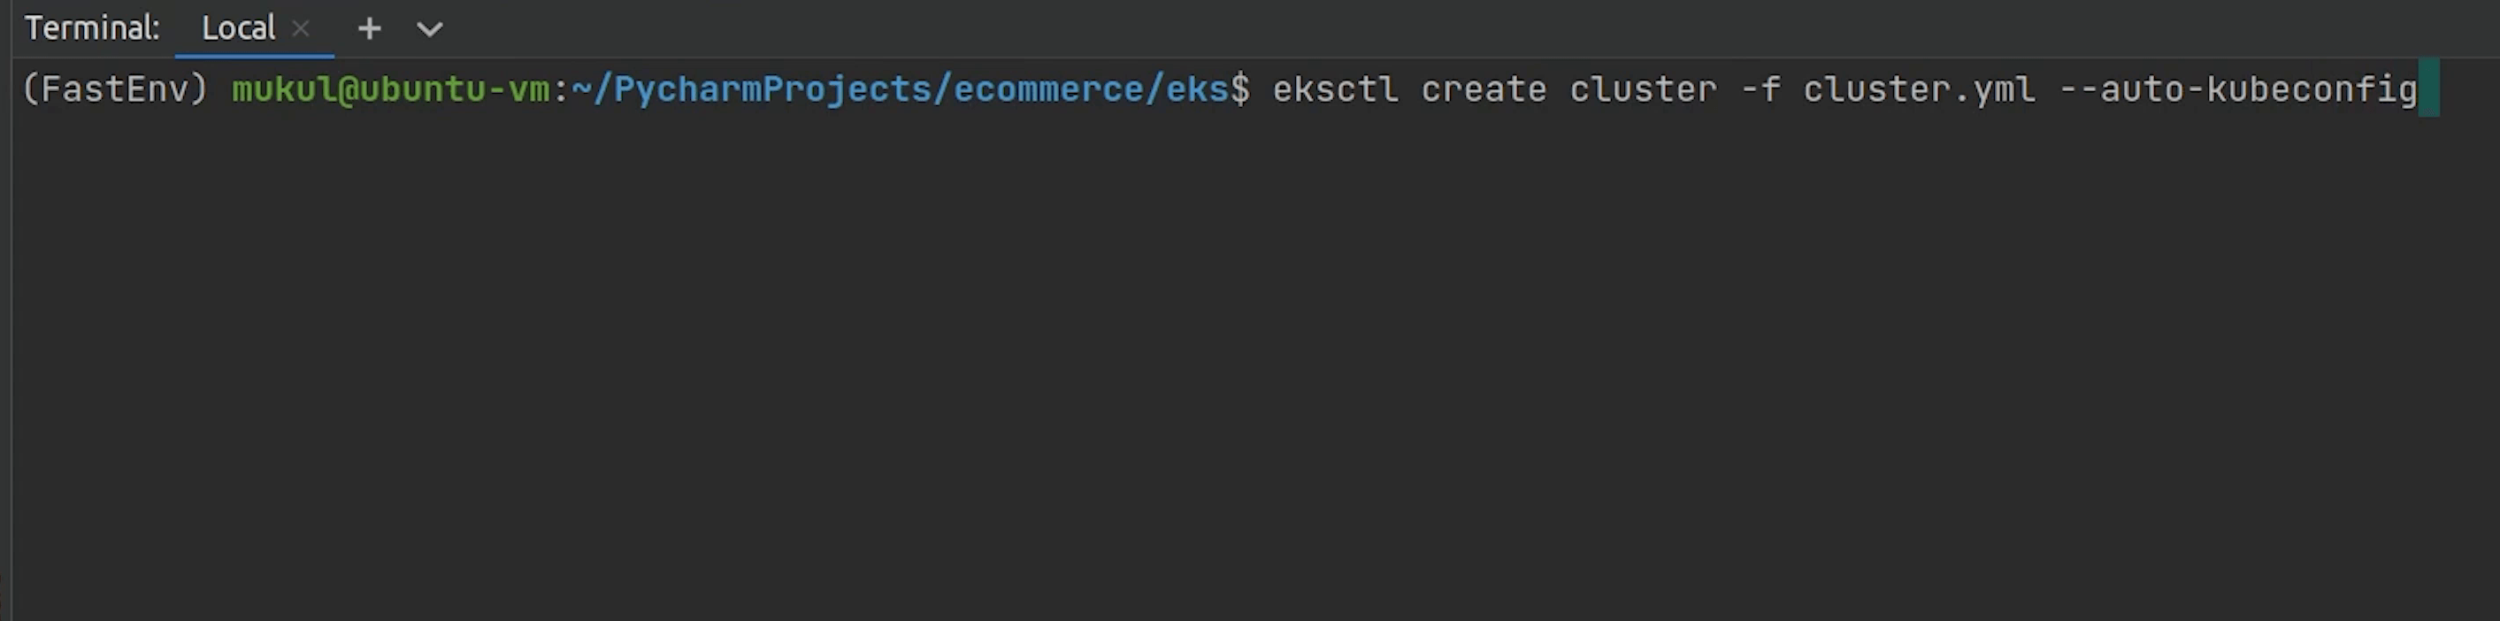The image size is (2500, 621).
Task: Click the terminal block cursor at line end
Action: point(2429,89)
